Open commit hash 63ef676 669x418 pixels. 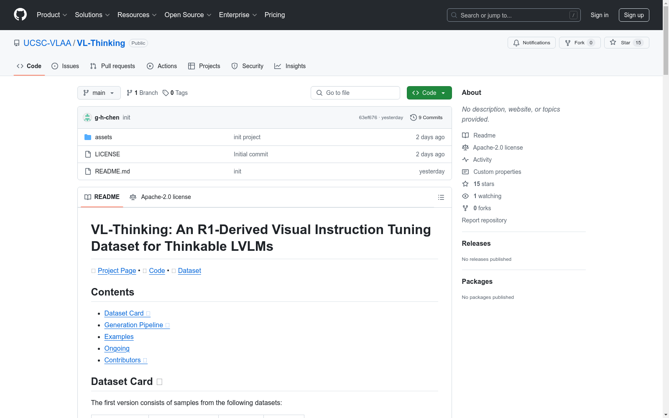click(368, 117)
